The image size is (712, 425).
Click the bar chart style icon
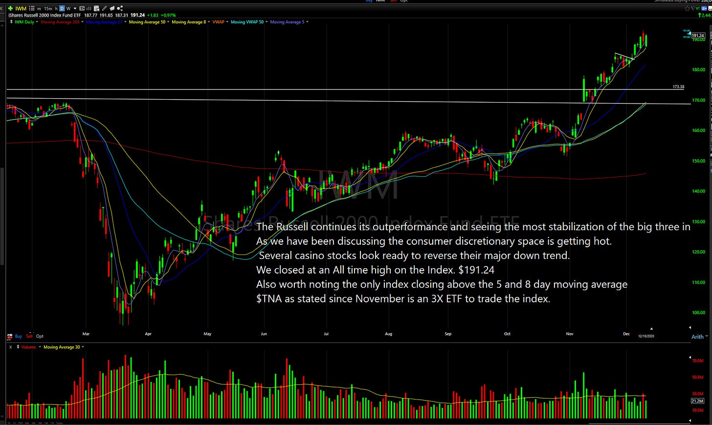89,8
